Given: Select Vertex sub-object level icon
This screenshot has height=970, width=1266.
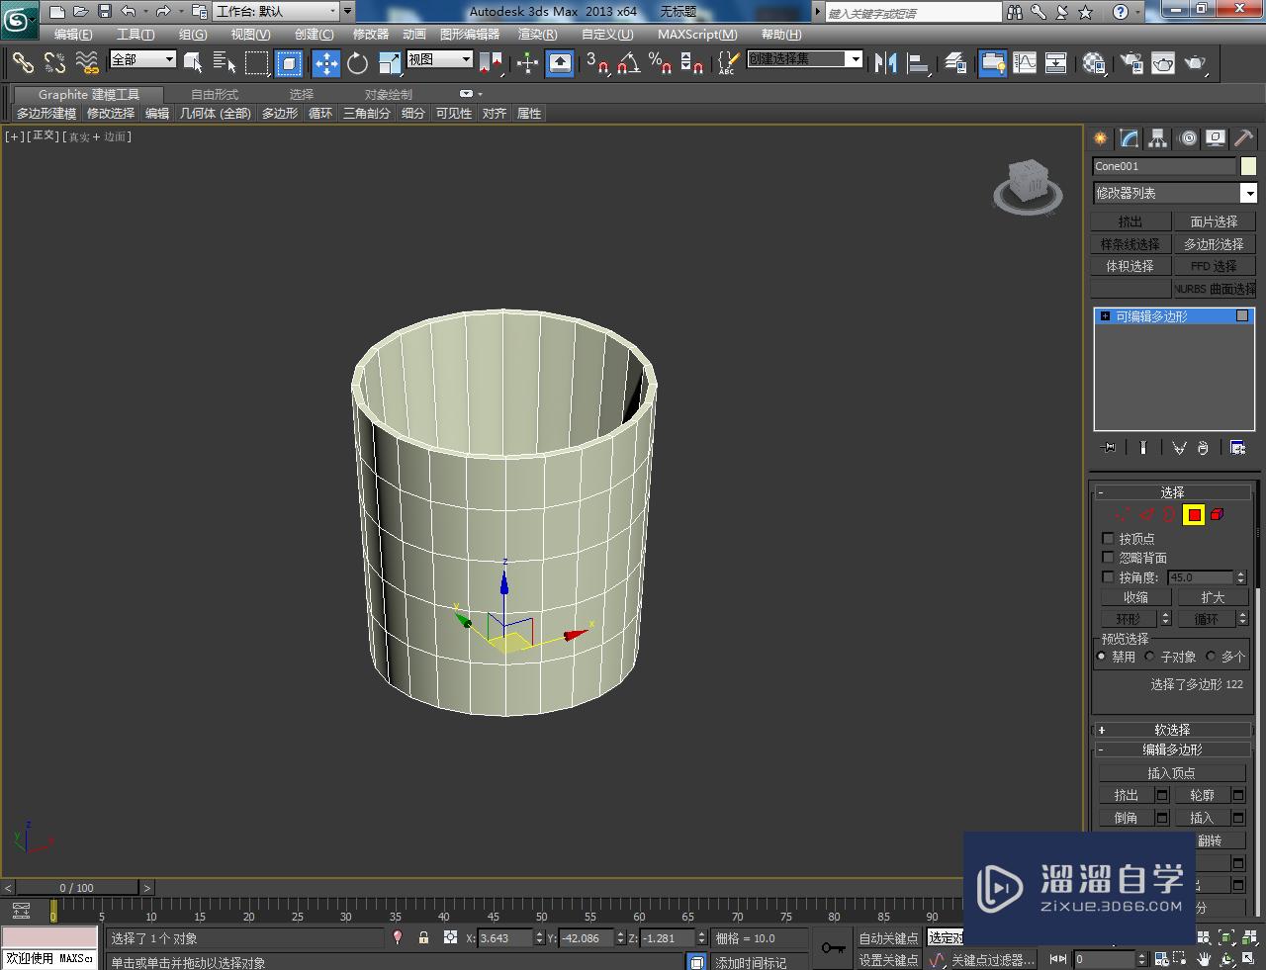Looking at the screenshot, I should (1122, 514).
